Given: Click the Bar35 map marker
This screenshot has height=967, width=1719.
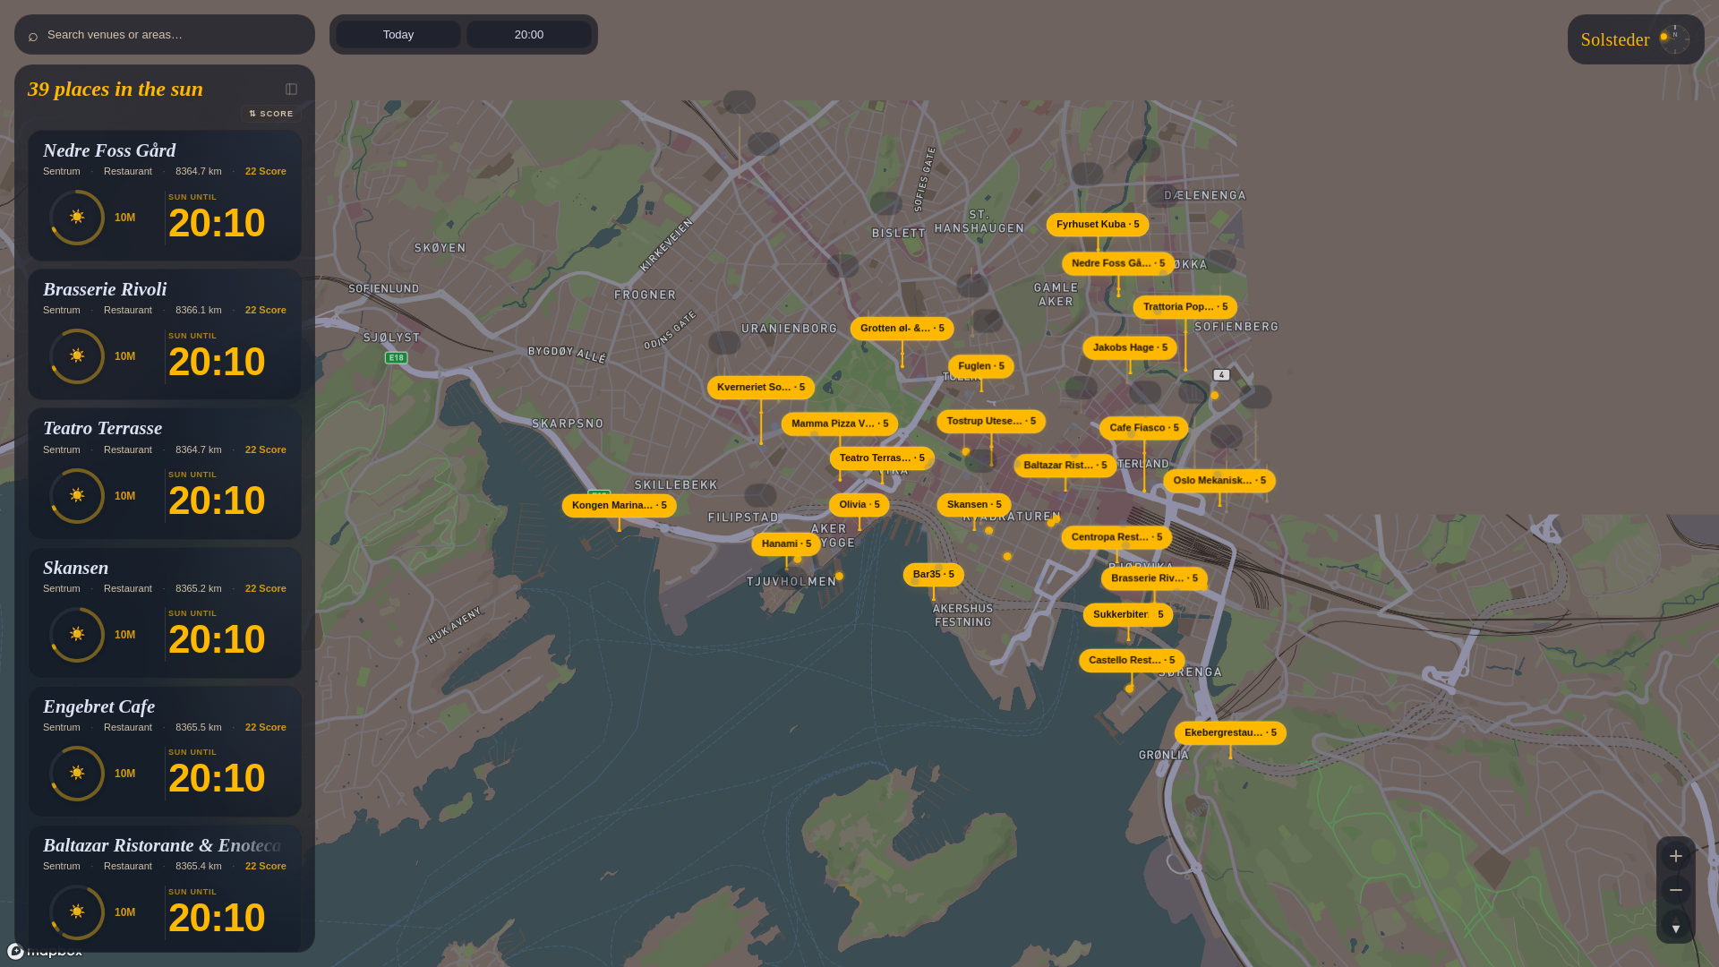Looking at the screenshot, I should click(933, 575).
